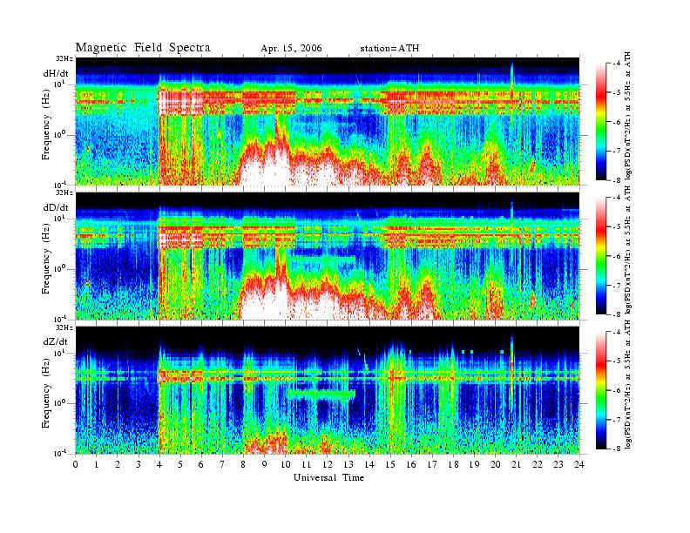Image resolution: width=690 pixels, height=533 pixels.
Task: Click the dH/dt panel color bar
Action: coord(601,122)
